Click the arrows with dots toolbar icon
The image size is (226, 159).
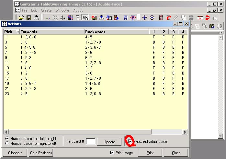click(63, 18)
